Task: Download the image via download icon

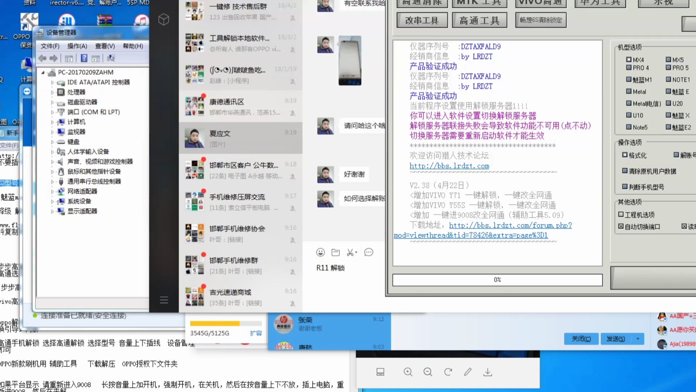Action: click(x=488, y=372)
